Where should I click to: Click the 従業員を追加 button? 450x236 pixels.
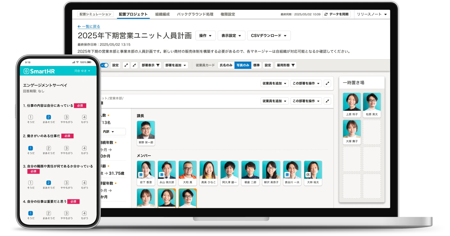click(274, 83)
